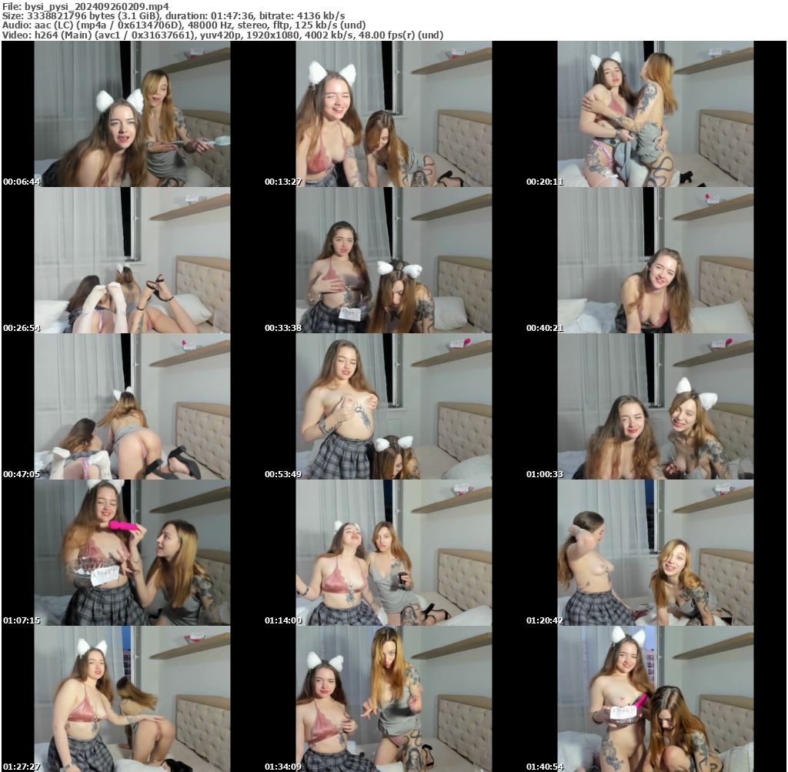Open the thumbnail timestamped 00:33:38
The image size is (788, 772).
pyautogui.click(x=392, y=262)
